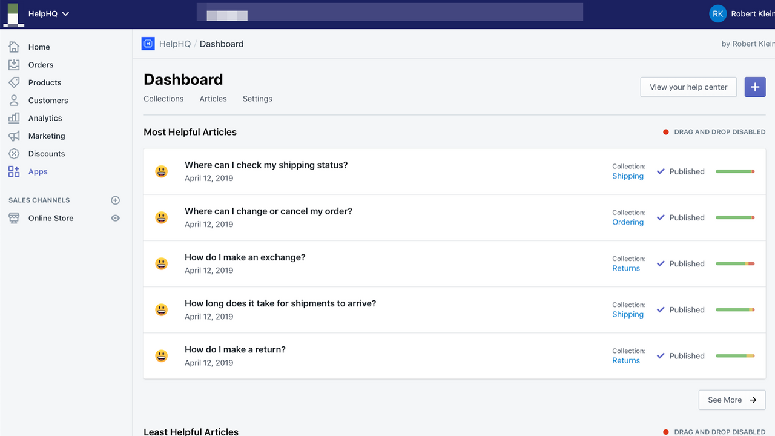Open Marketing in sidebar
The image size is (775, 436).
47,136
